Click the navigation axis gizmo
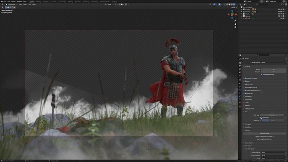The height and width of the screenshot is (162, 288). tap(232, 14)
